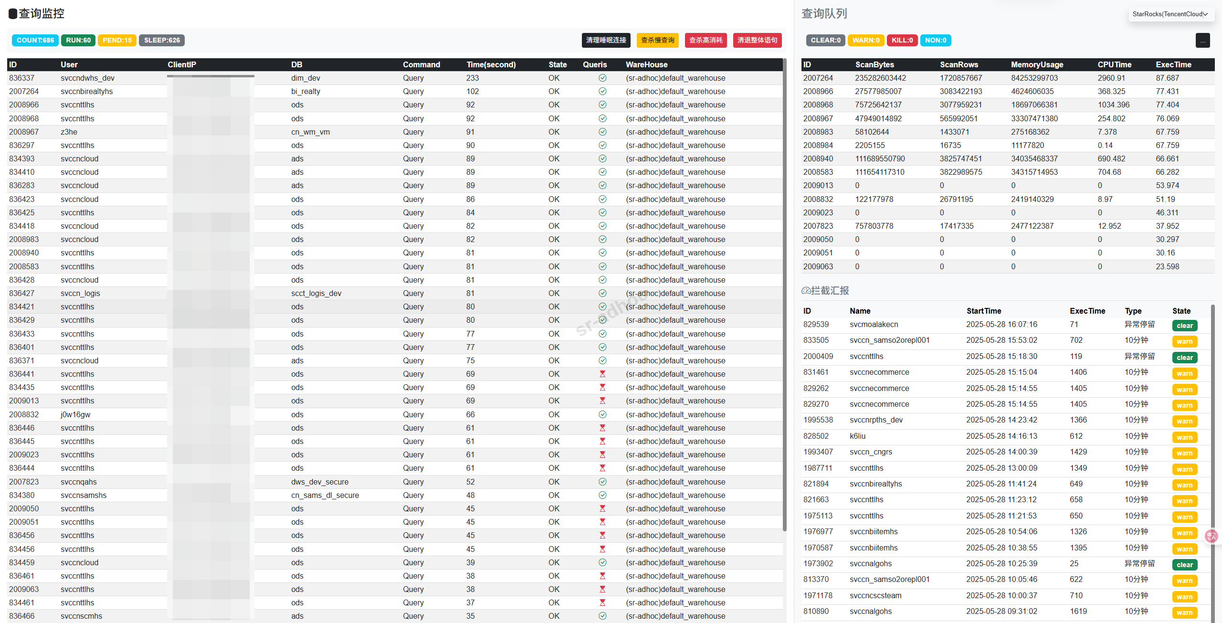Select the CLEAR:0 queue badge
The image size is (1222, 623).
click(825, 40)
